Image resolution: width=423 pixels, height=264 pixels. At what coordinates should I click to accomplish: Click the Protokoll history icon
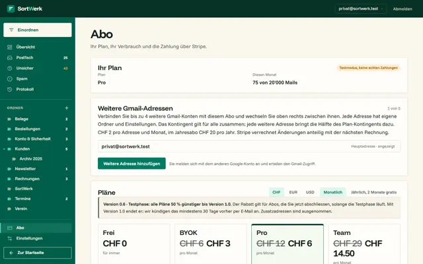tap(10, 89)
